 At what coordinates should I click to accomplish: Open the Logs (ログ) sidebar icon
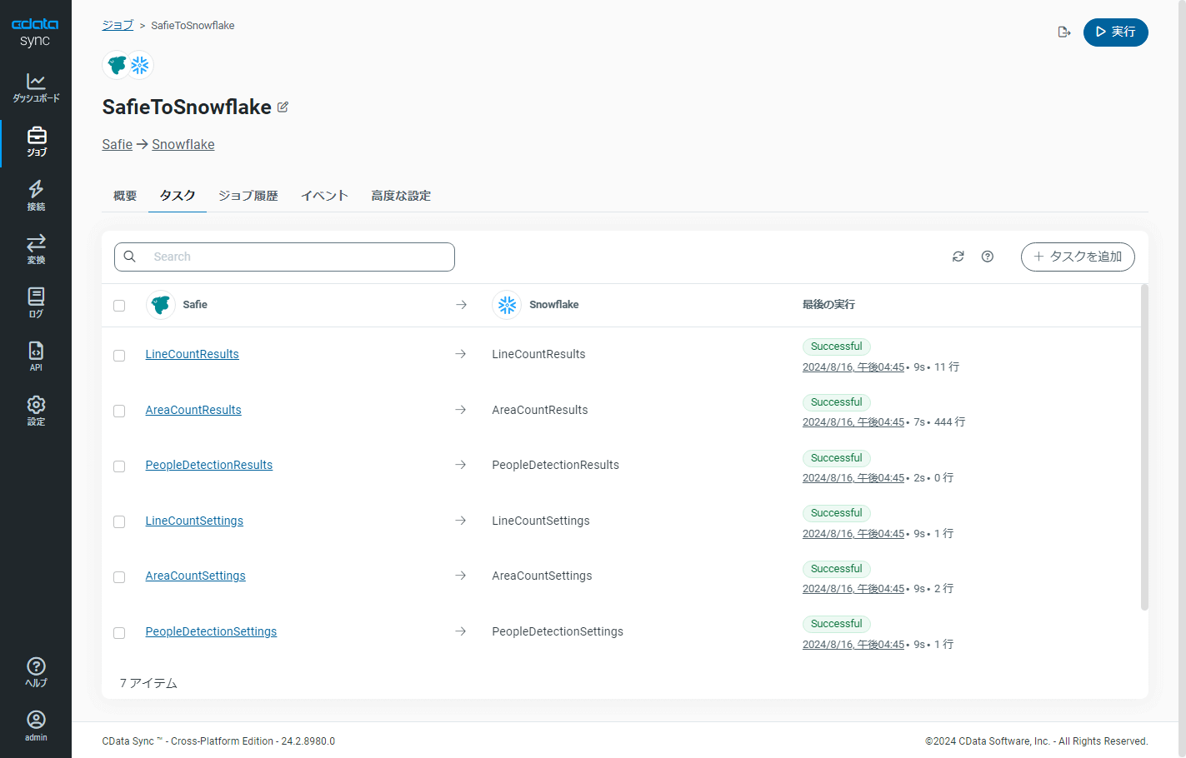[36, 303]
